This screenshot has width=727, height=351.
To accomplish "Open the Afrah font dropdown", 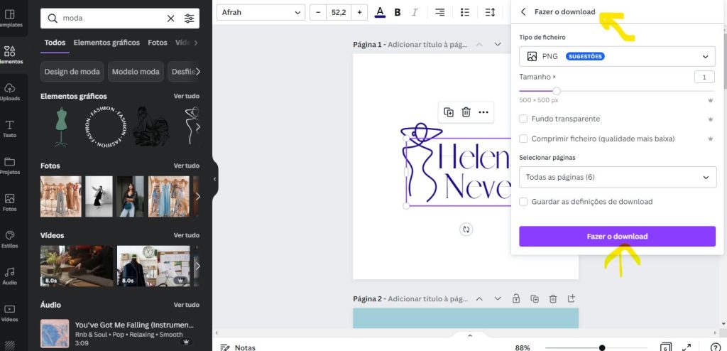I will (x=261, y=12).
